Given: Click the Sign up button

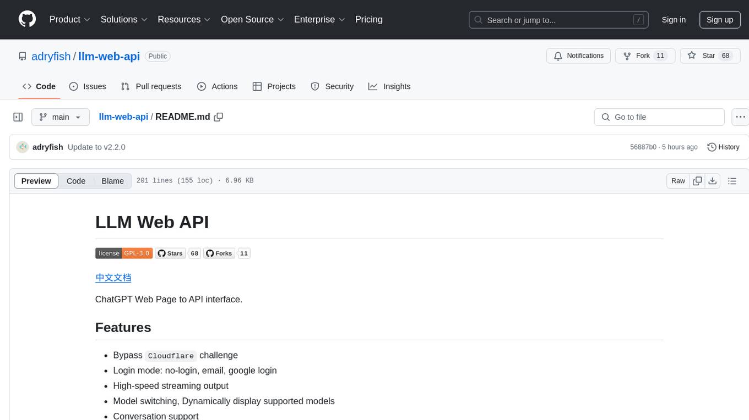Looking at the screenshot, I should (720, 20).
